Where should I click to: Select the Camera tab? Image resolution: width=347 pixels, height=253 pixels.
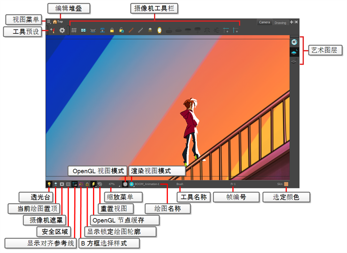point(264,22)
